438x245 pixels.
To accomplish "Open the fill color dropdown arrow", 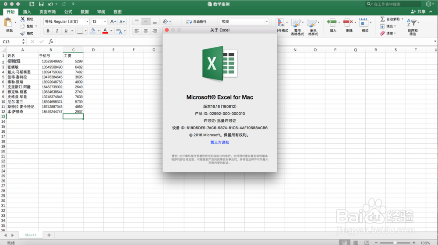I will click(99, 31).
